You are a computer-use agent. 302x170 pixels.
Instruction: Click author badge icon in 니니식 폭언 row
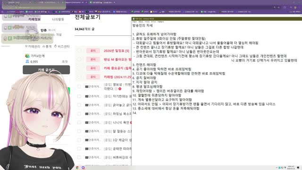point(86,123)
